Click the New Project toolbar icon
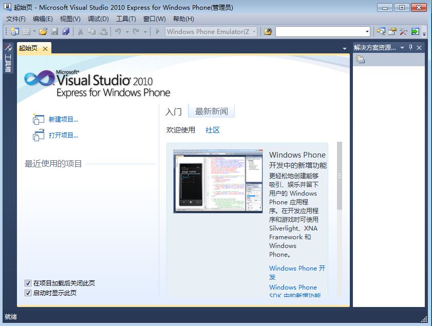 point(15,32)
